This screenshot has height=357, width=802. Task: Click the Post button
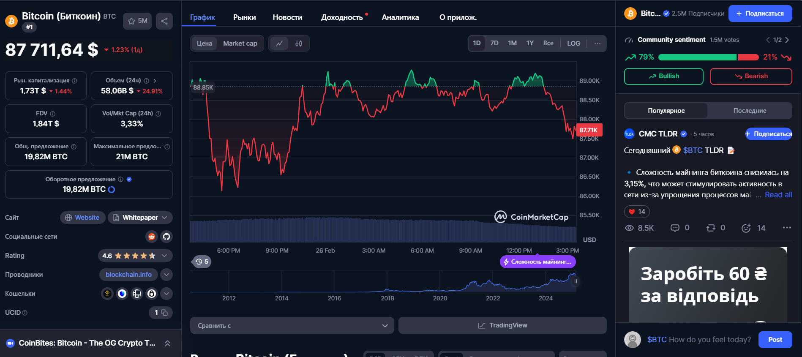[775, 340]
